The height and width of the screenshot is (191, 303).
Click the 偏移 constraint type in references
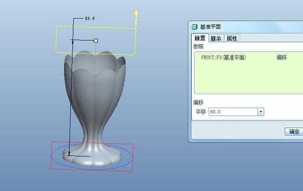click(282, 57)
